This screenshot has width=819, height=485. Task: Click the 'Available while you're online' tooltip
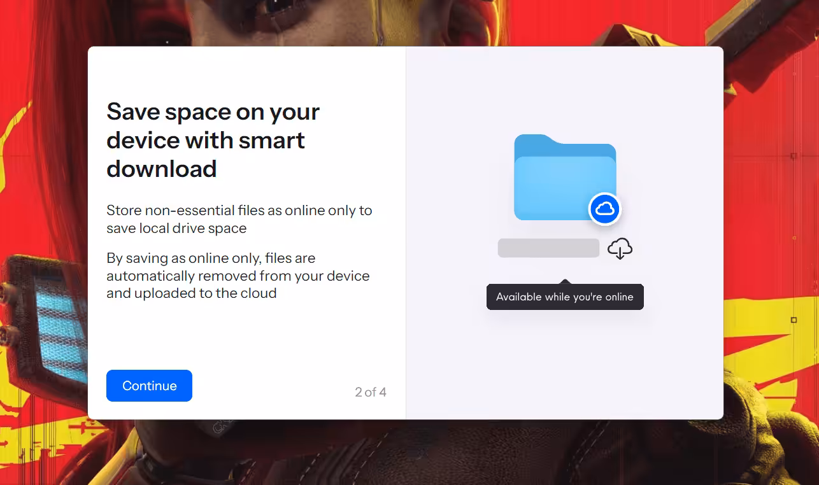coord(565,297)
